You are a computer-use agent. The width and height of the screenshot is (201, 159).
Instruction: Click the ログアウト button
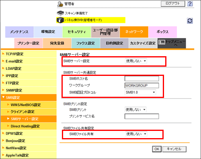(173, 4)
